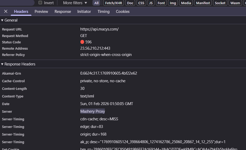
Task: Open the Response tab
Action: click(x=63, y=12)
